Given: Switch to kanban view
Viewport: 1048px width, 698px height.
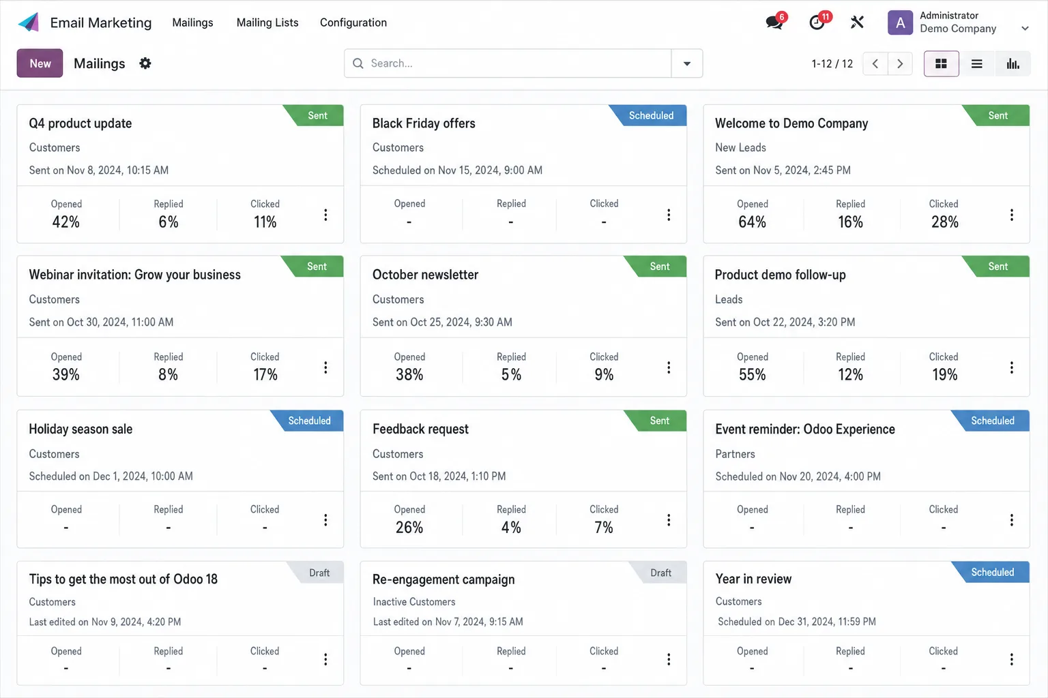Looking at the screenshot, I should tap(942, 63).
